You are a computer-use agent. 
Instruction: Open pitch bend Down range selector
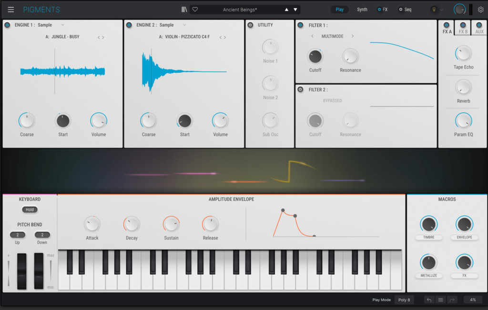pos(42,235)
